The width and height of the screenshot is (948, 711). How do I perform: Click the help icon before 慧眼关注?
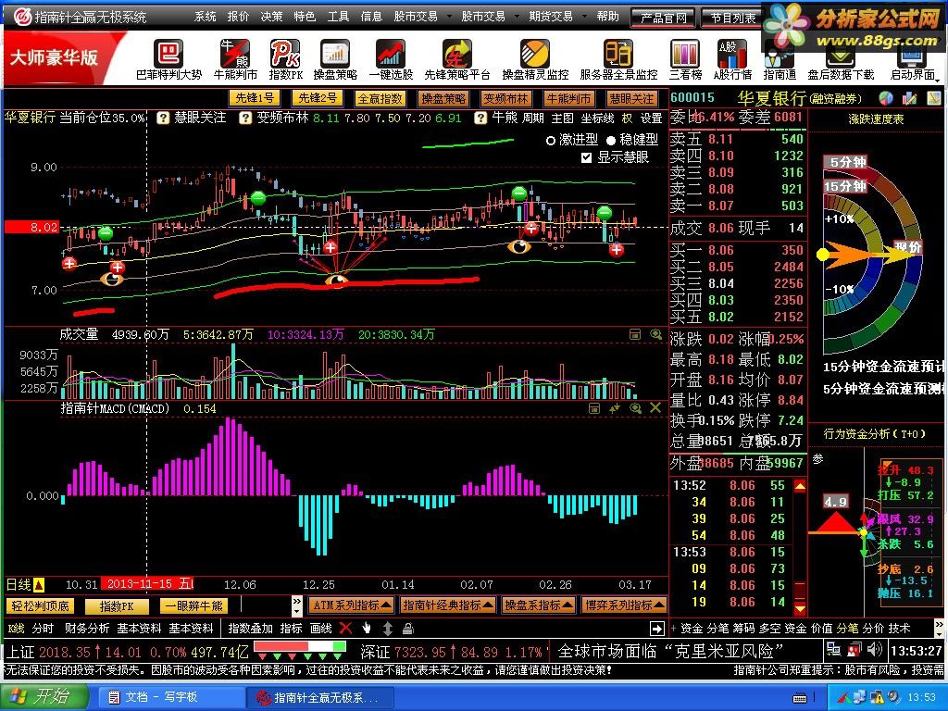[163, 118]
